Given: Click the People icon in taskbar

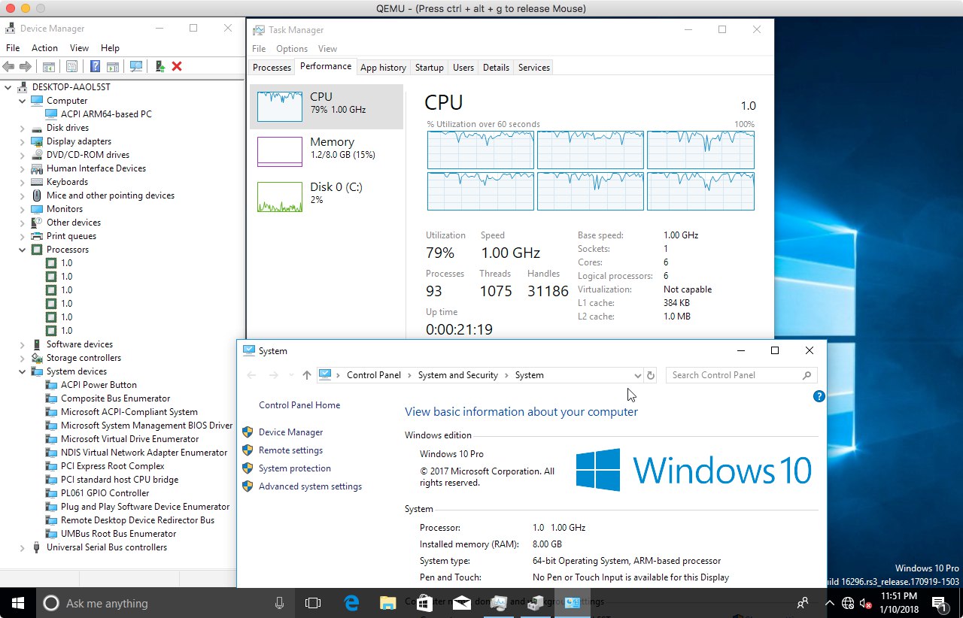Looking at the screenshot, I should pos(804,603).
